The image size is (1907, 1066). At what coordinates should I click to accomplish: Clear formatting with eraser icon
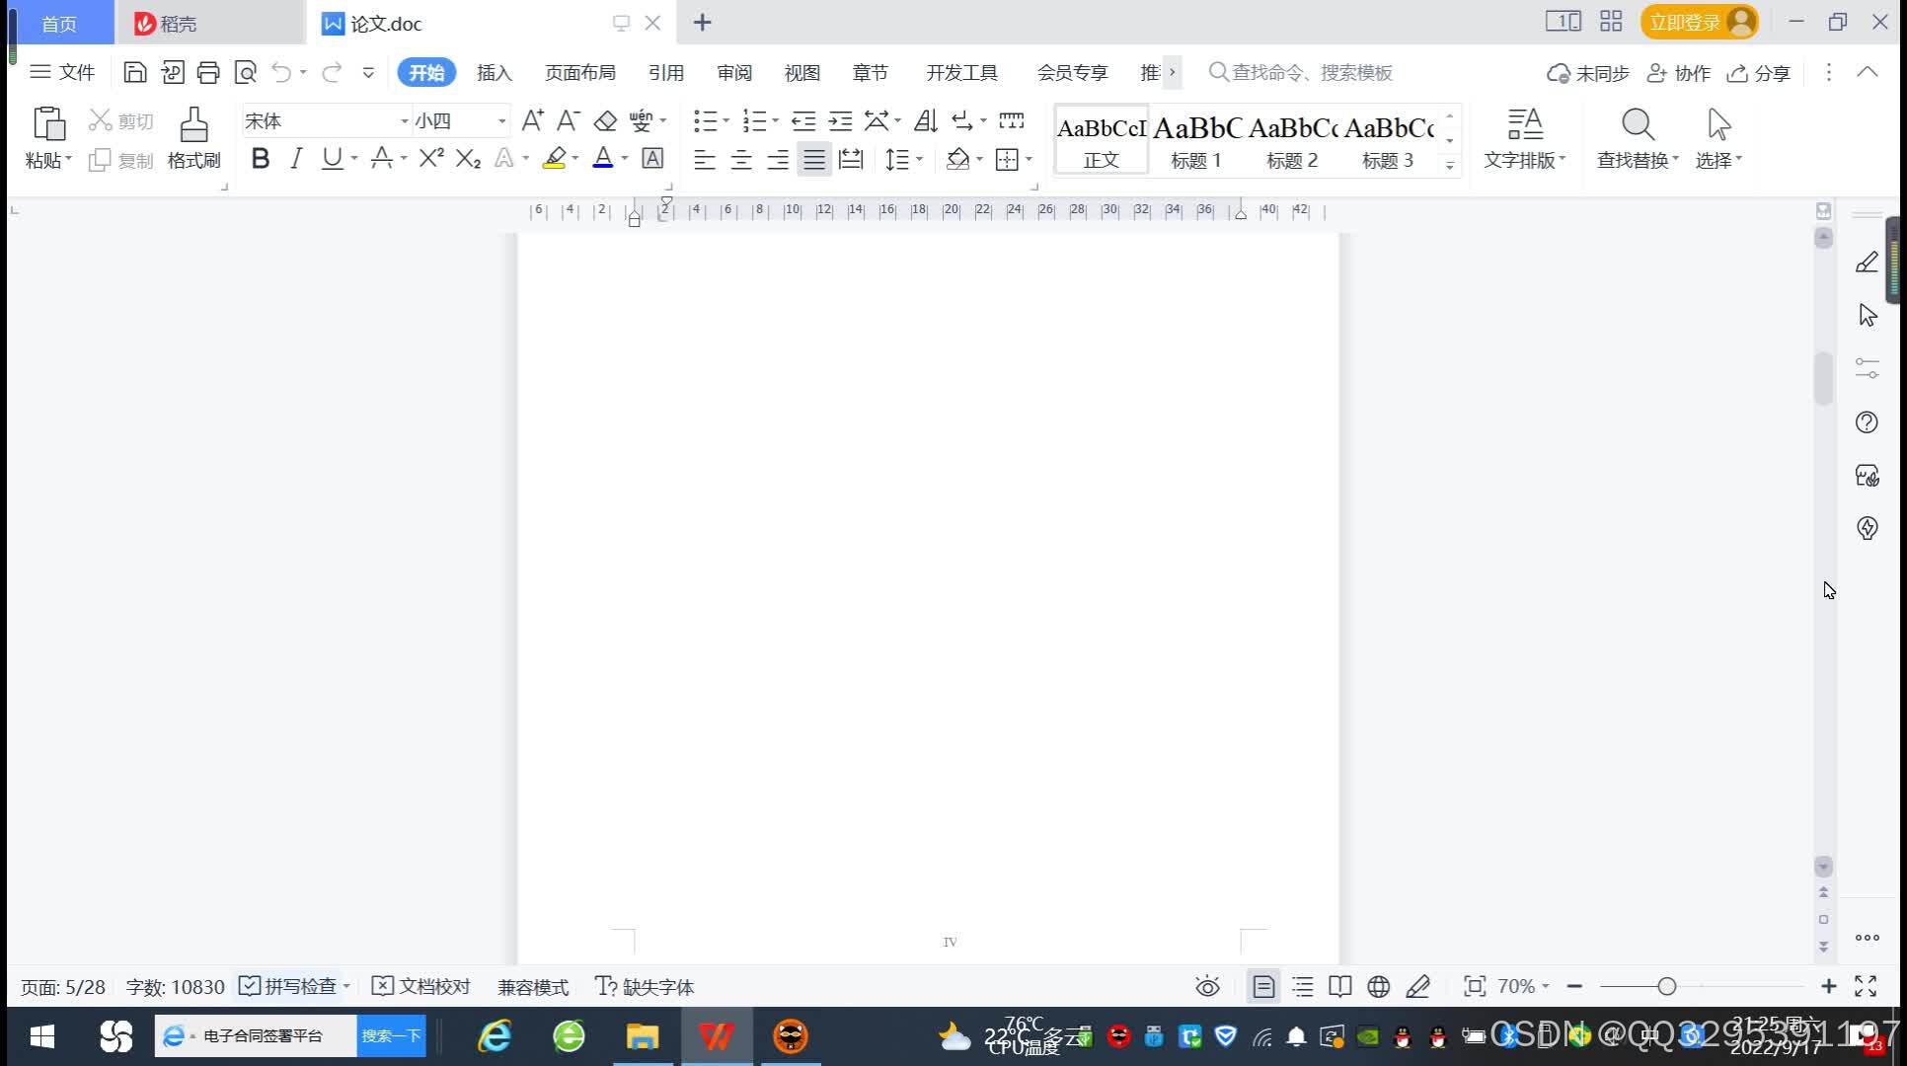point(605,120)
